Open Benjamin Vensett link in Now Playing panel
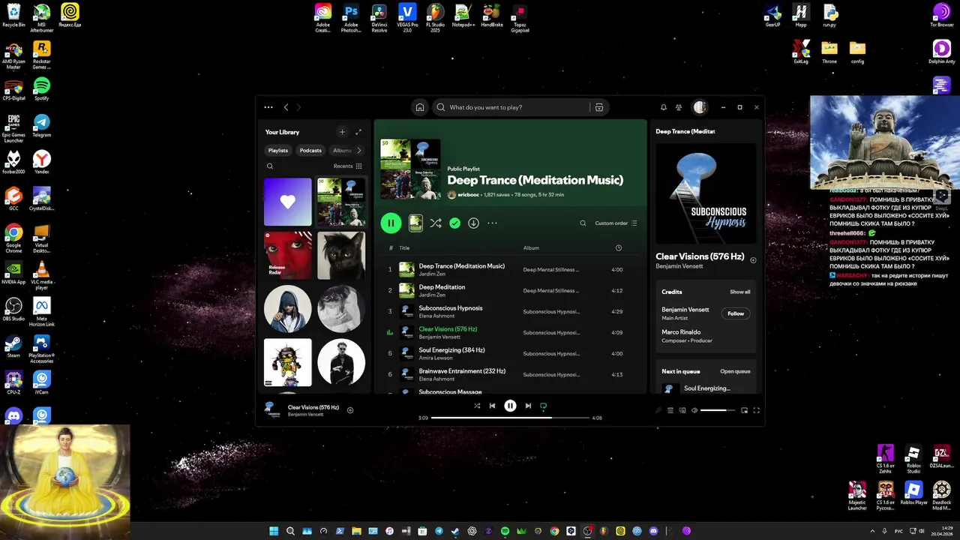Viewport: 960px width, 540px height. click(x=681, y=266)
